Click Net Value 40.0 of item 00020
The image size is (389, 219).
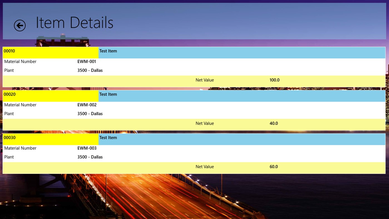pos(273,123)
